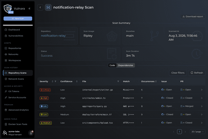Image resolution: width=208 pixels, height=139 pixels.
Task: Open GitHub issue for writer.go row
Action: coord(167,90)
